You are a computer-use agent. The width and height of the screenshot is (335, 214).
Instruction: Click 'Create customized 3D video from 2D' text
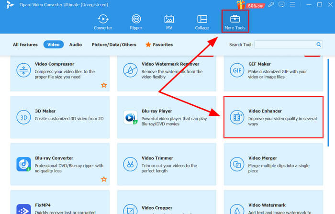(69, 118)
